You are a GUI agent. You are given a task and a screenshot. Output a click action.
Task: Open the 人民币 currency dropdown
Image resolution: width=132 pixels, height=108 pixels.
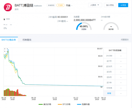[95, 5]
